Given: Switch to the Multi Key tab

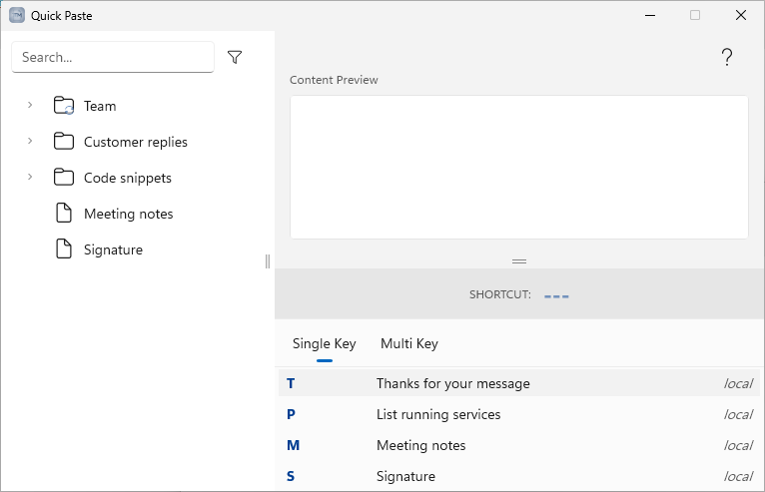Looking at the screenshot, I should (x=409, y=343).
